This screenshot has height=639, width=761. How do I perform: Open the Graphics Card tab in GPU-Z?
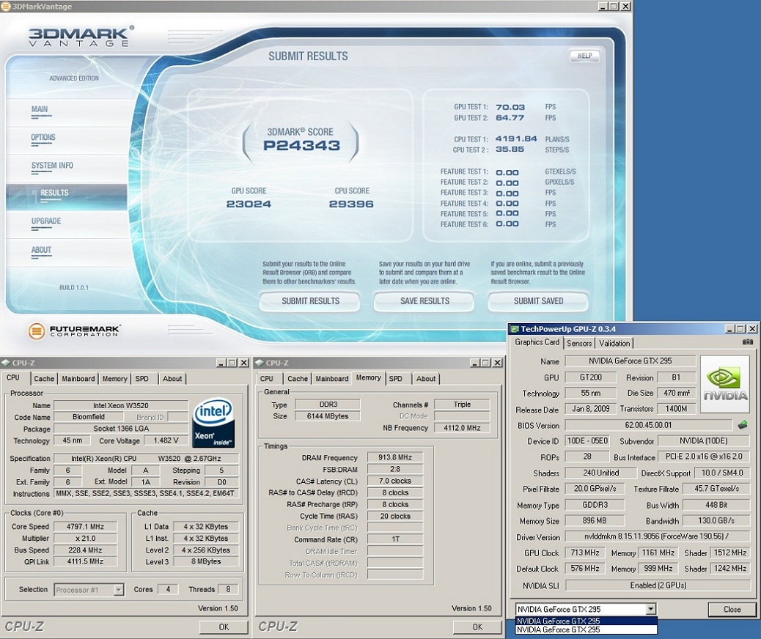537,342
